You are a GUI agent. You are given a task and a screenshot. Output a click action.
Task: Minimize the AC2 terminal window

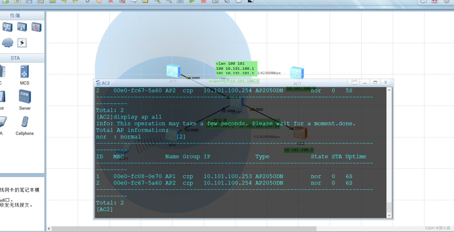click(365, 82)
